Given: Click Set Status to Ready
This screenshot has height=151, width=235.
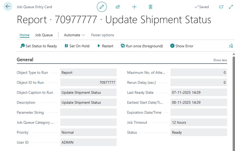Looking at the screenshot, I should coord(39,46).
